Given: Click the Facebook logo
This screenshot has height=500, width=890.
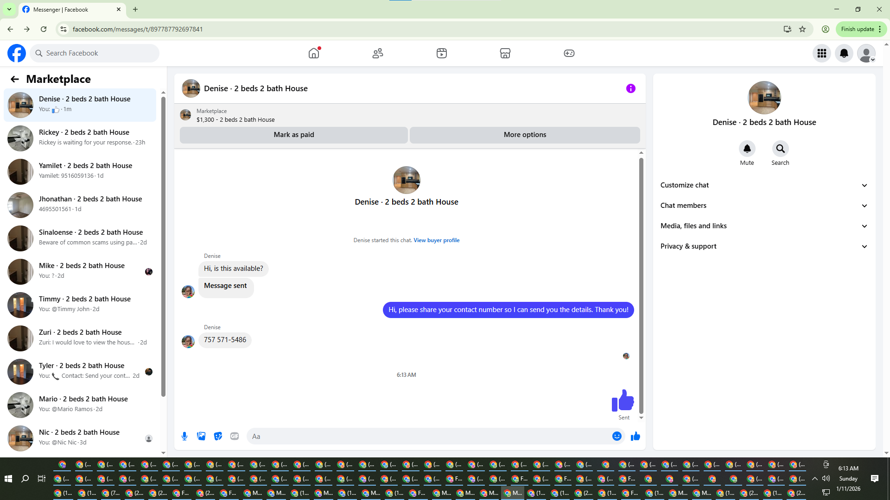Looking at the screenshot, I should click(x=17, y=53).
